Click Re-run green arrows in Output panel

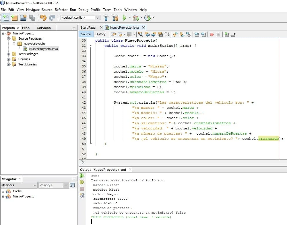click(82, 176)
